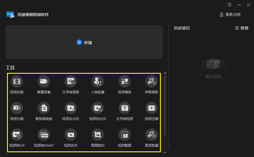Launch the 音视频转换 converter tool
The height and width of the screenshot is (157, 254).
44,108
